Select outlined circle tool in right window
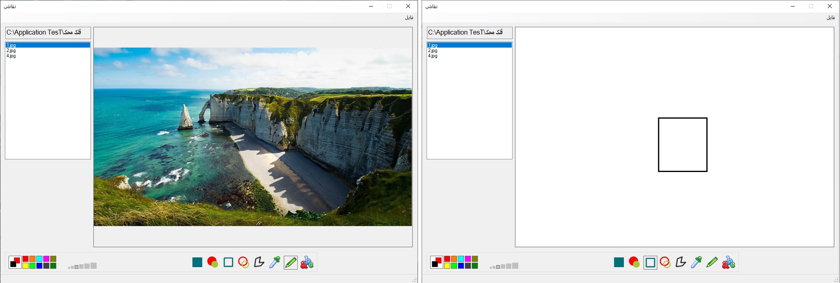This screenshot has height=283, width=840. coord(665,262)
